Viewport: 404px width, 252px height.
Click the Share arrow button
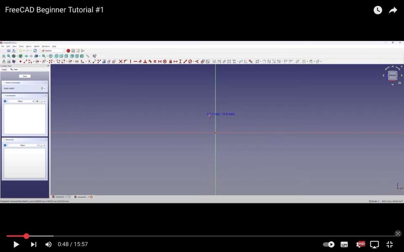tap(393, 10)
